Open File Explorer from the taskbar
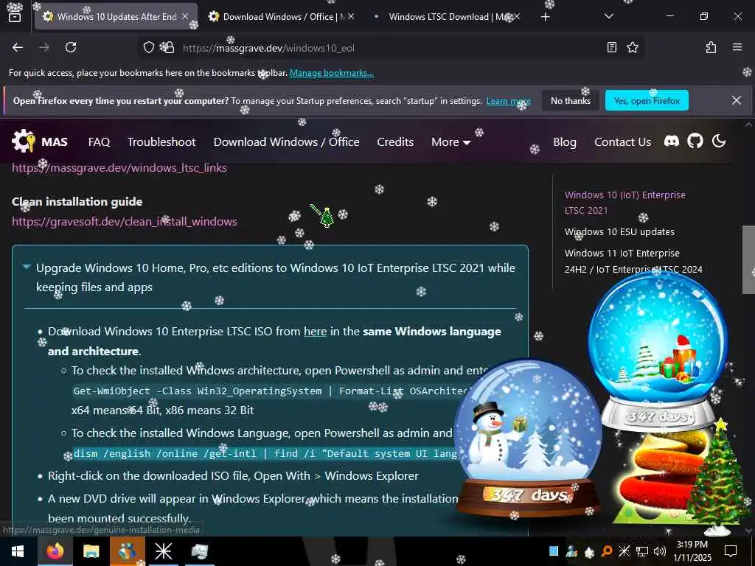Screen dimensions: 755x566 pos(91,551)
